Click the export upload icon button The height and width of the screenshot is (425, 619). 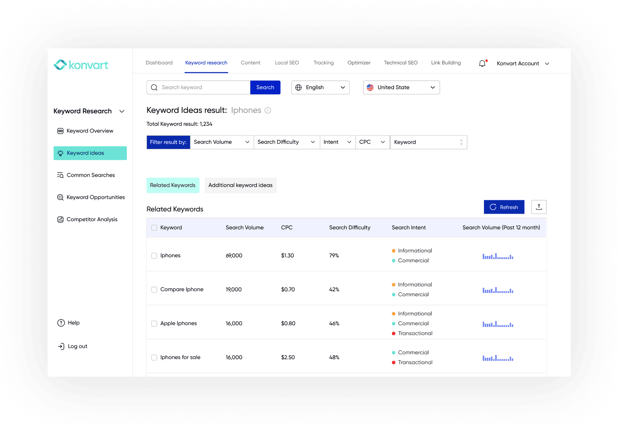539,207
